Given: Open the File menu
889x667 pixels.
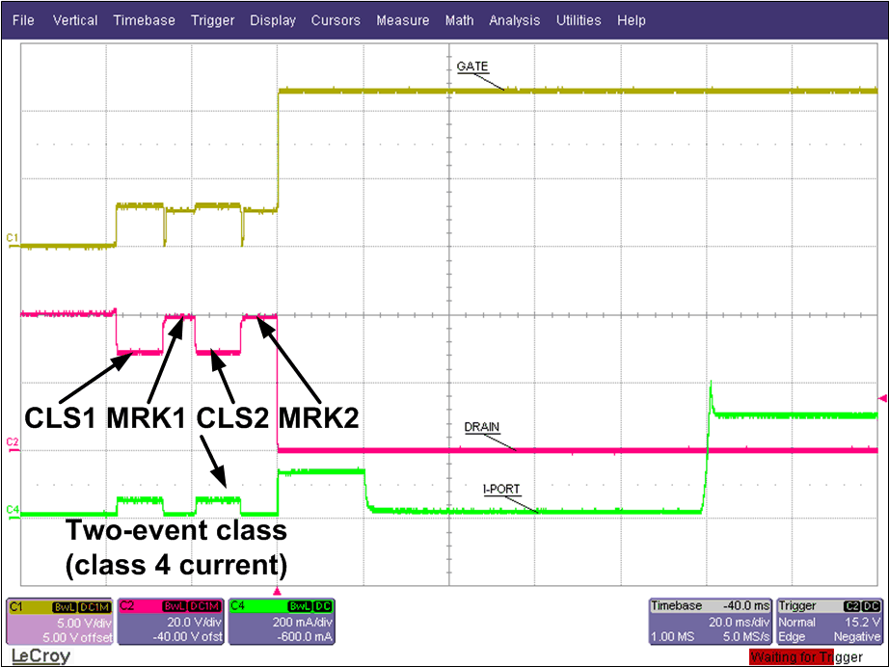Looking at the screenshot, I should tap(22, 20).
